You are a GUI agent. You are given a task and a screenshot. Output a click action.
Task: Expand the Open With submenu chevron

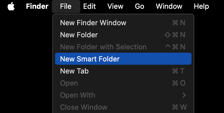184,95
